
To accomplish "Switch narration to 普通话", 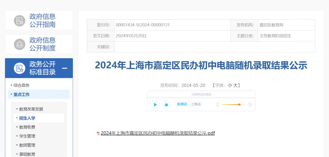I will [182, 104].
